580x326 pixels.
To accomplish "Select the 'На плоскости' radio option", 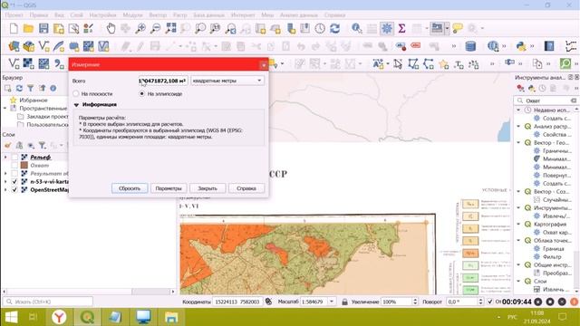I will point(76,94).
